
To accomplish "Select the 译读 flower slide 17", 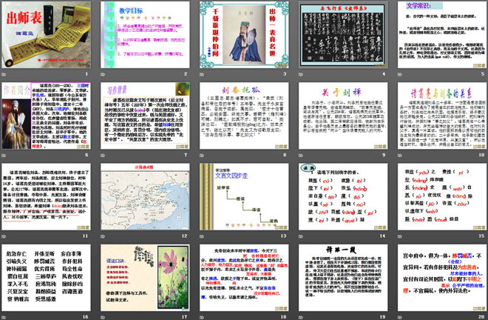I will [145, 278].
